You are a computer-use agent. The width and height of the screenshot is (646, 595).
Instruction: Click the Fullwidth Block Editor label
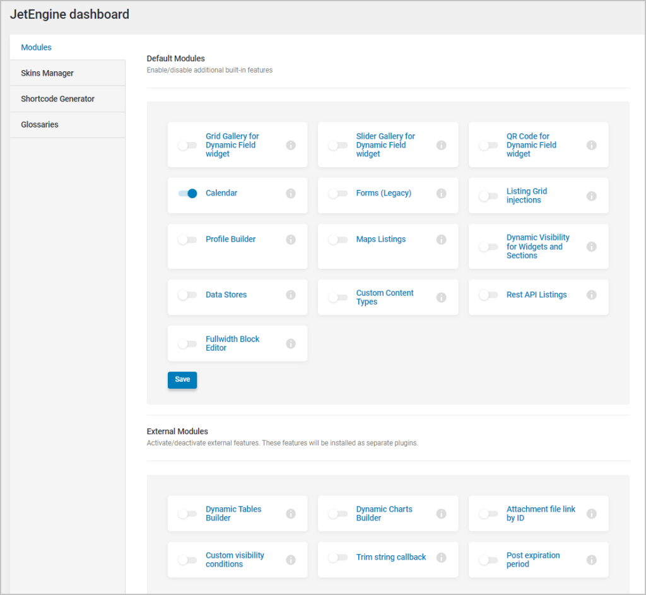click(232, 343)
